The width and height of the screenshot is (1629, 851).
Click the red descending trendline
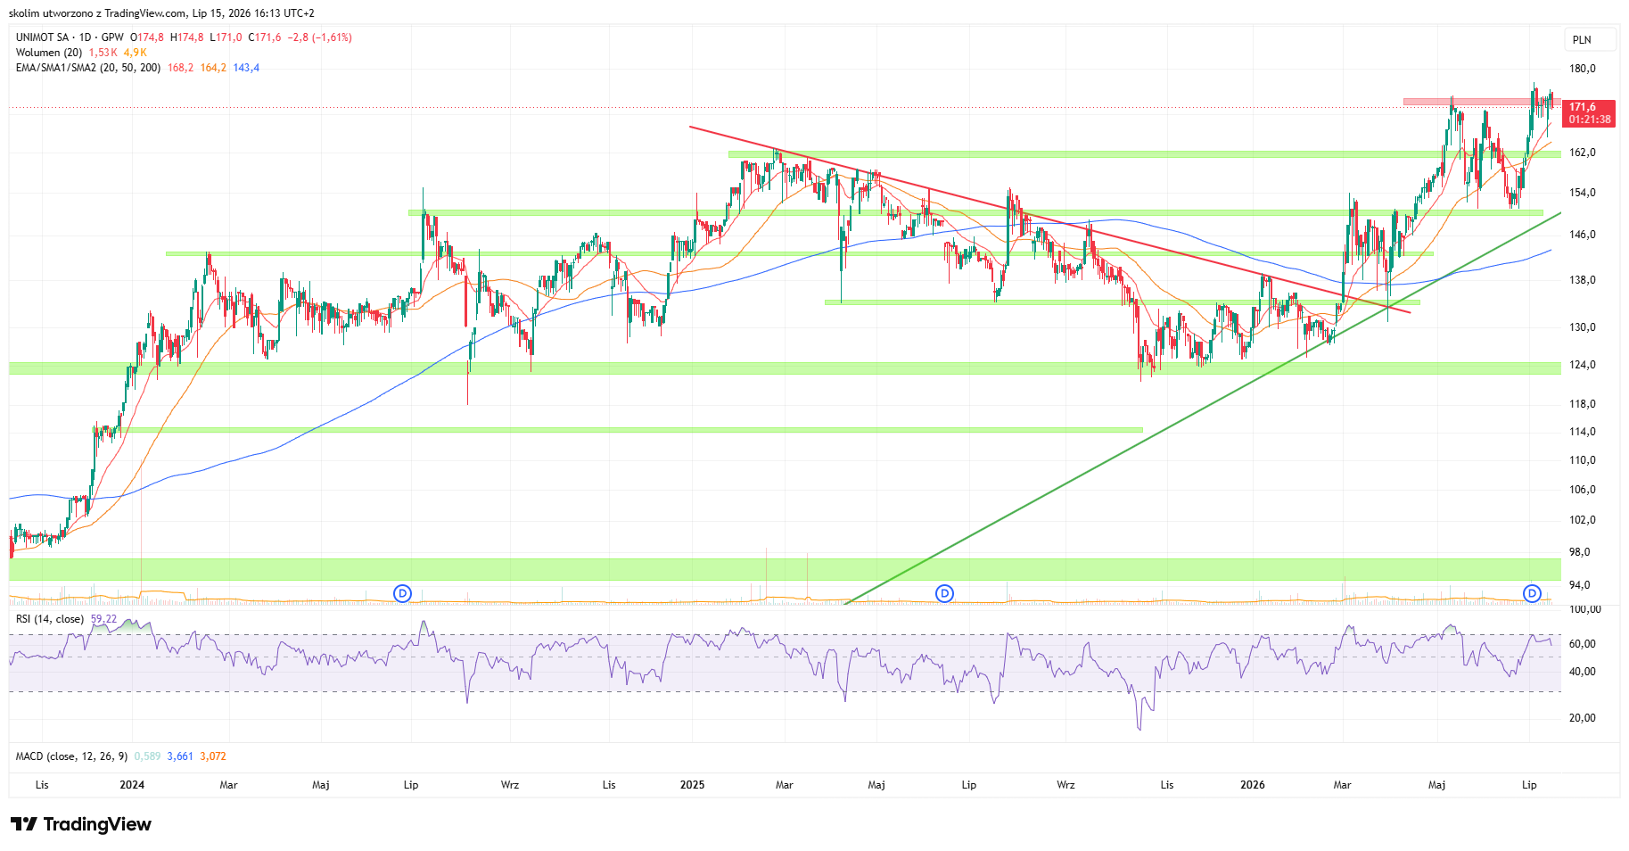1049,219
